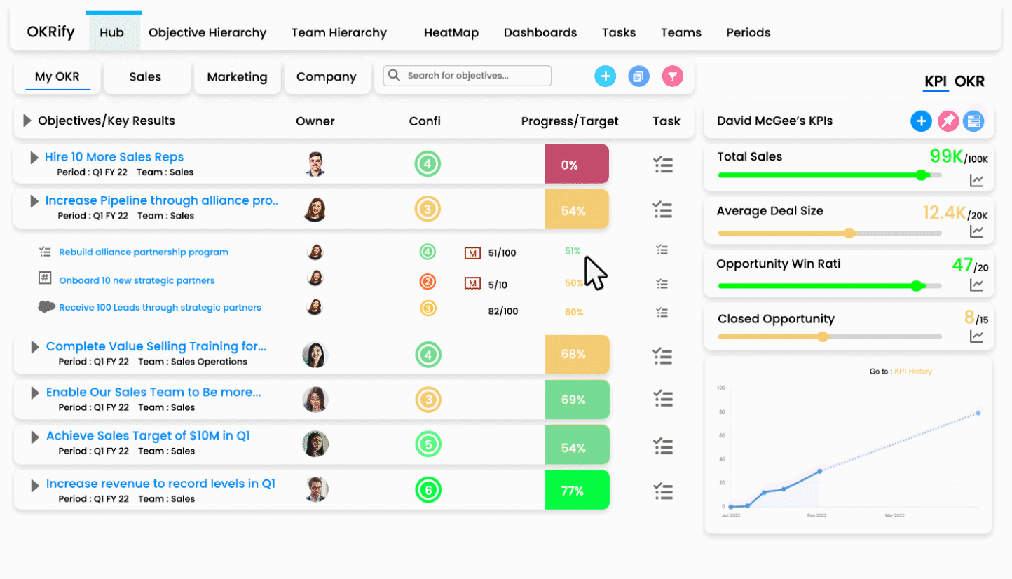Click the blue plus icon to add objective
The image size is (1012, 579).
point(605,76)
